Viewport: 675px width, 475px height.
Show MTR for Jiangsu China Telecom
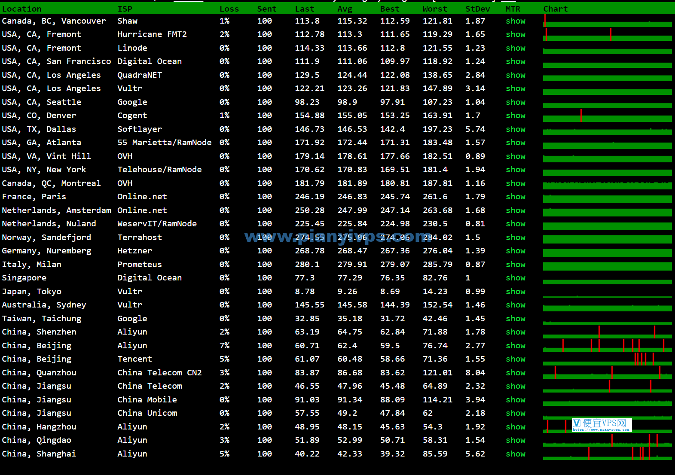[x=516, y=386]
